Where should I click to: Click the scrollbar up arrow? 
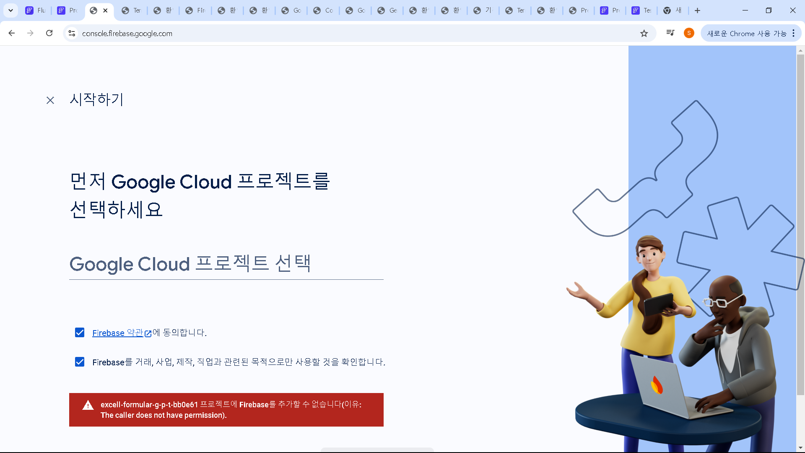click(800, 50)
